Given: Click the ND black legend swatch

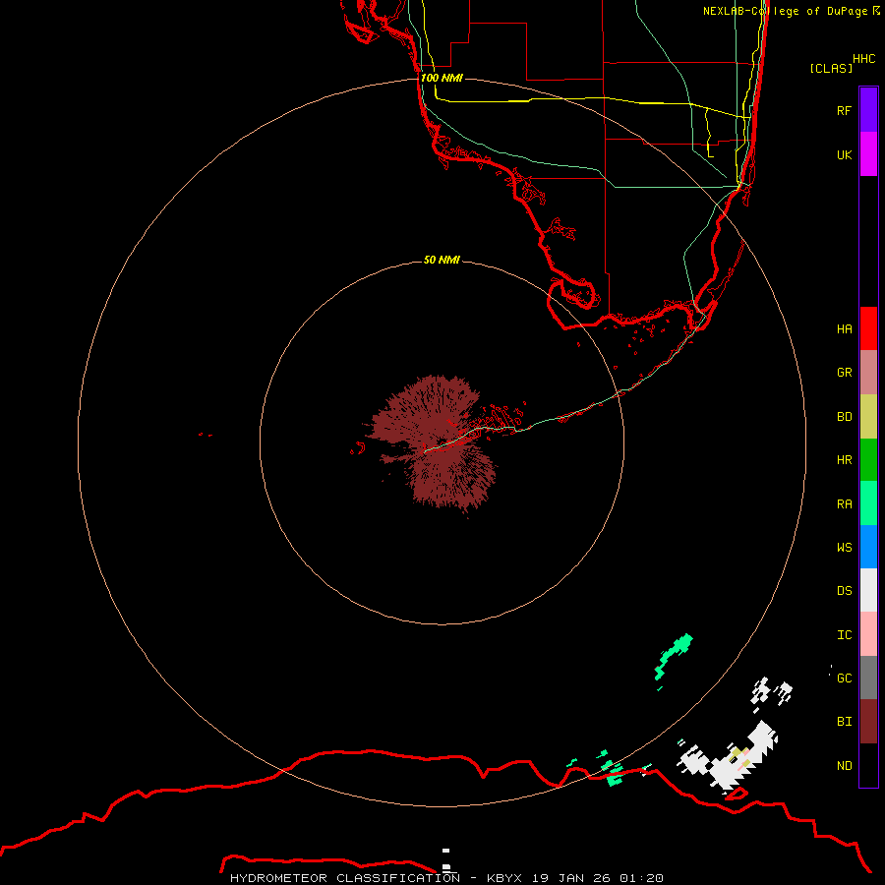Looking at the screenshot, I should point(868,765).
